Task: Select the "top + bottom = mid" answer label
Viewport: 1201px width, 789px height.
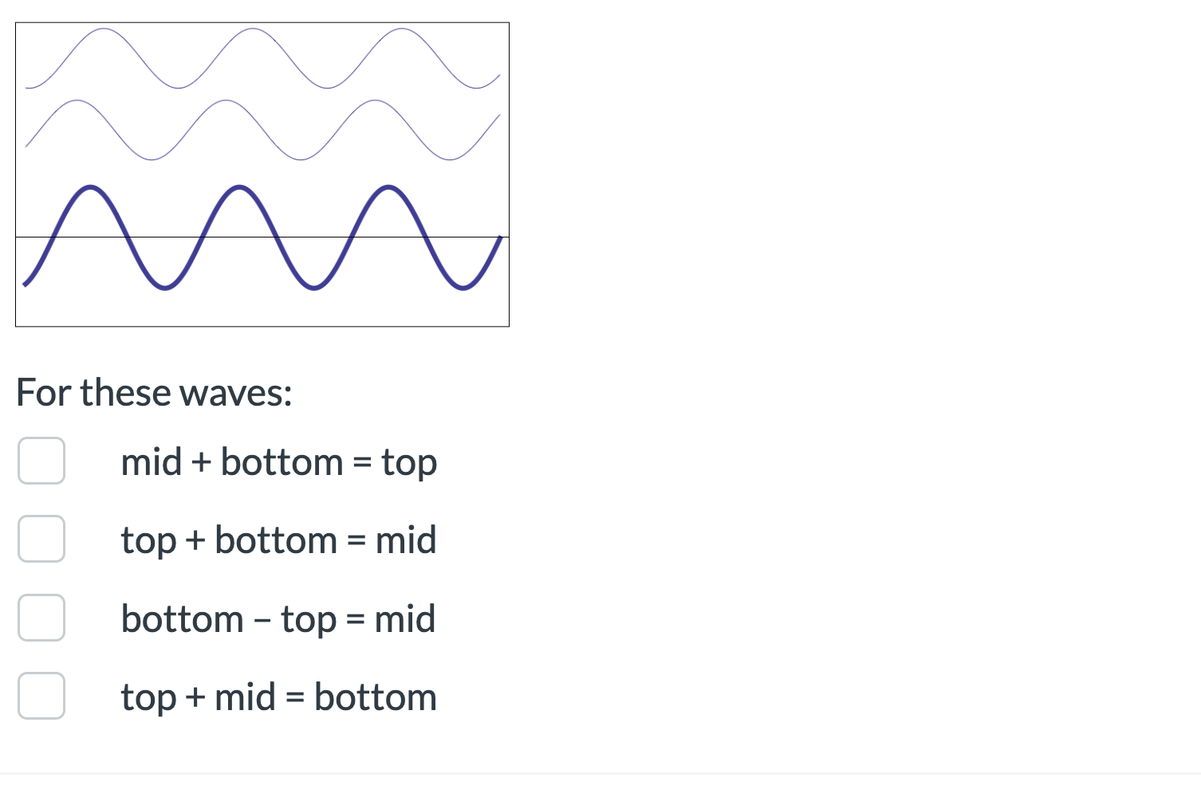Action: coord(279,539)
